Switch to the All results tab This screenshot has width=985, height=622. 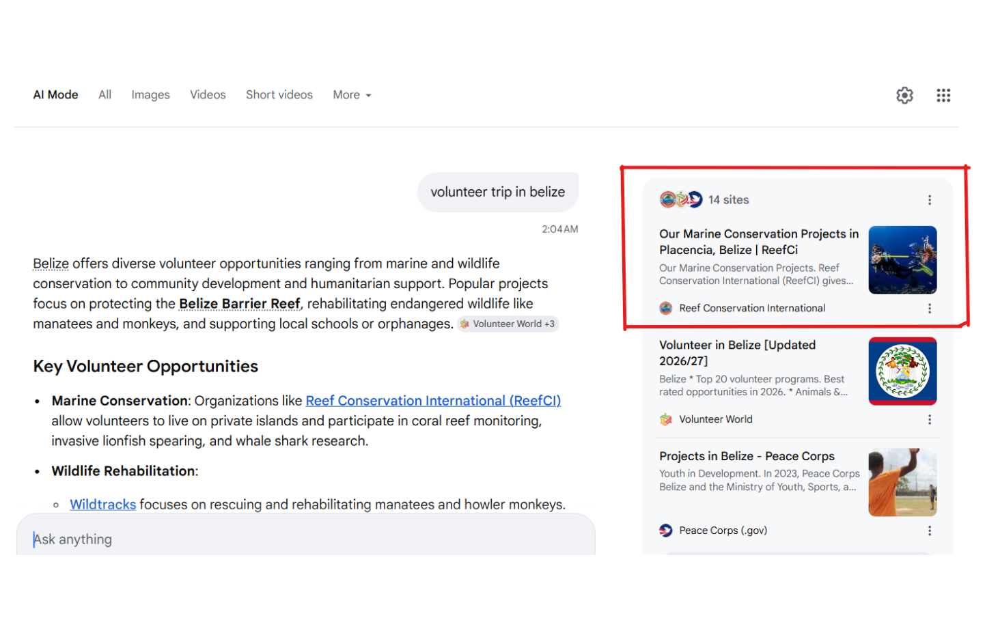[x=105, y=95]
